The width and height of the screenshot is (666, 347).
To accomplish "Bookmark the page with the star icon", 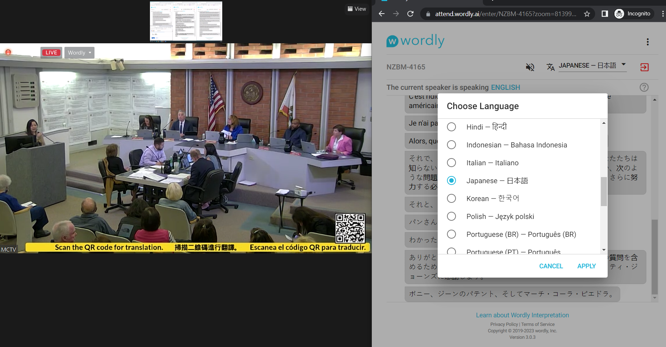I will point(587,14).
